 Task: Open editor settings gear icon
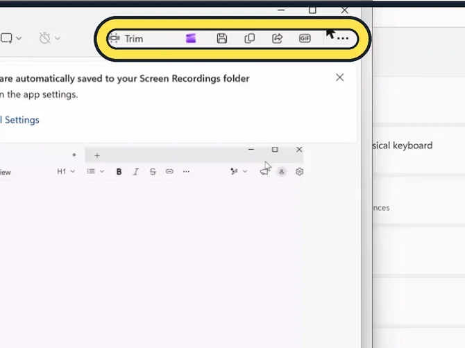299,171
